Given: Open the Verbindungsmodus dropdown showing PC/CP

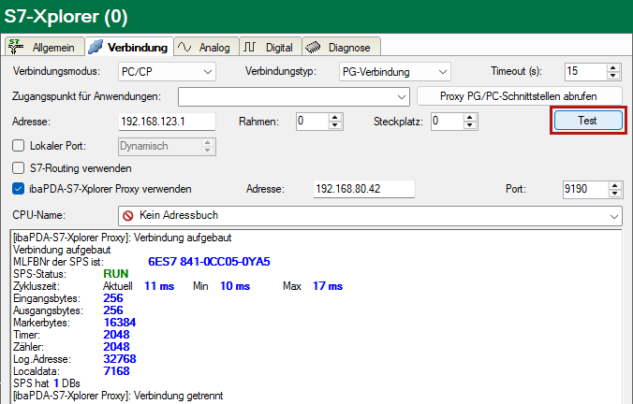Looking at the screenshot, I should (x=167, y=72).
